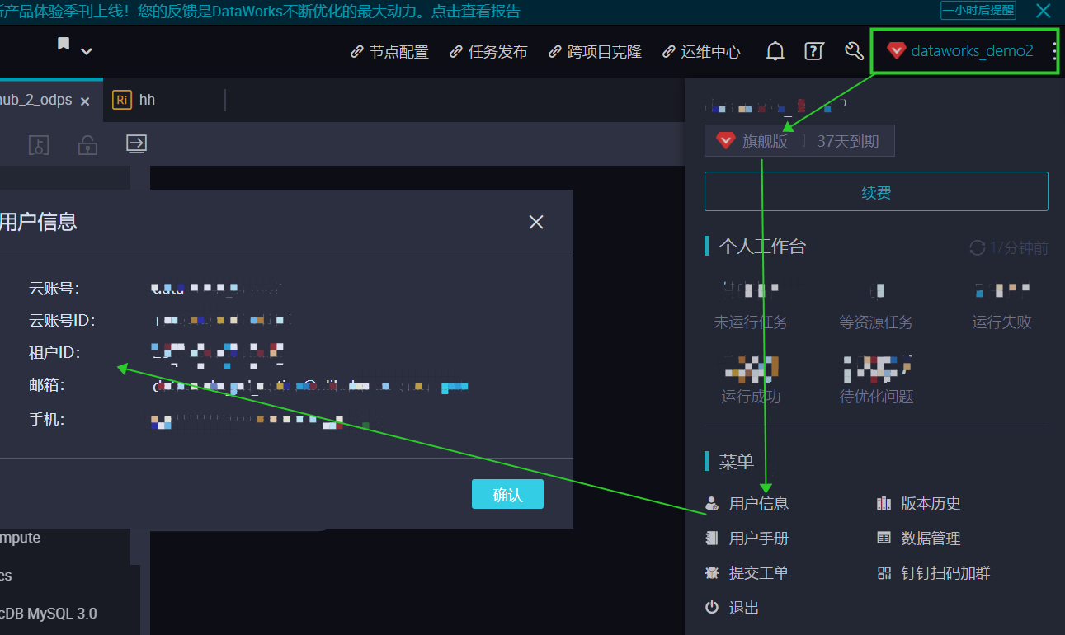Click the lock toolbar icon
This screenshot has height=635, width=1065.
pos(87,145)
